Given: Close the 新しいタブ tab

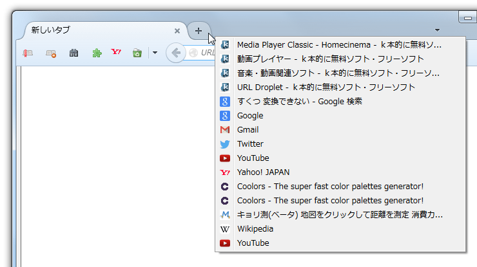Looking at the screenshot, I should 177,31.
